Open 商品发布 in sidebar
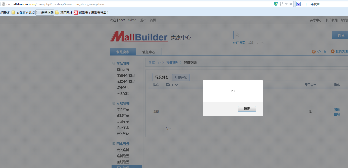The width and height of the screenshot is (348, 168). click(123, 70)
